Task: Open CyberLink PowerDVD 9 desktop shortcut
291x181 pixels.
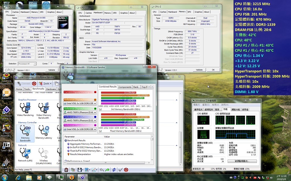Action: (x=7, y=79)
